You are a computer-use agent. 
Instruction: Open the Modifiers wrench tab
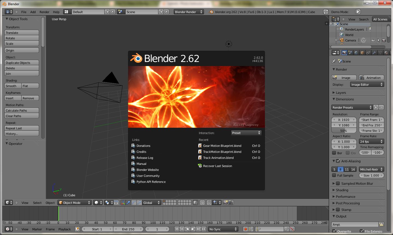(x=374, y=53)
